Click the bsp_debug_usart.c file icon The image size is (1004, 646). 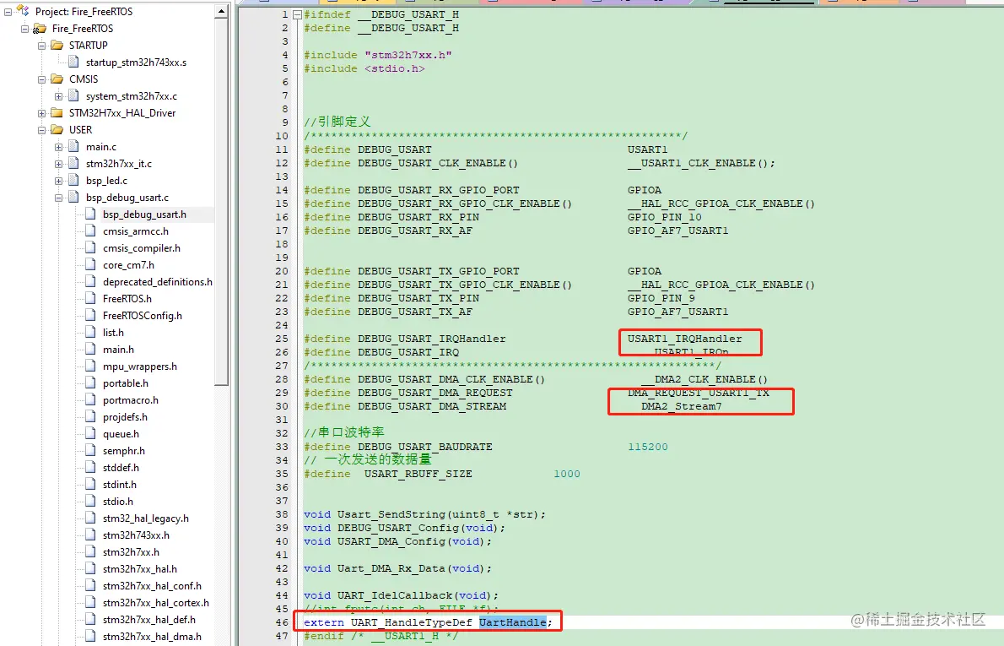click(x=73, y=198)
